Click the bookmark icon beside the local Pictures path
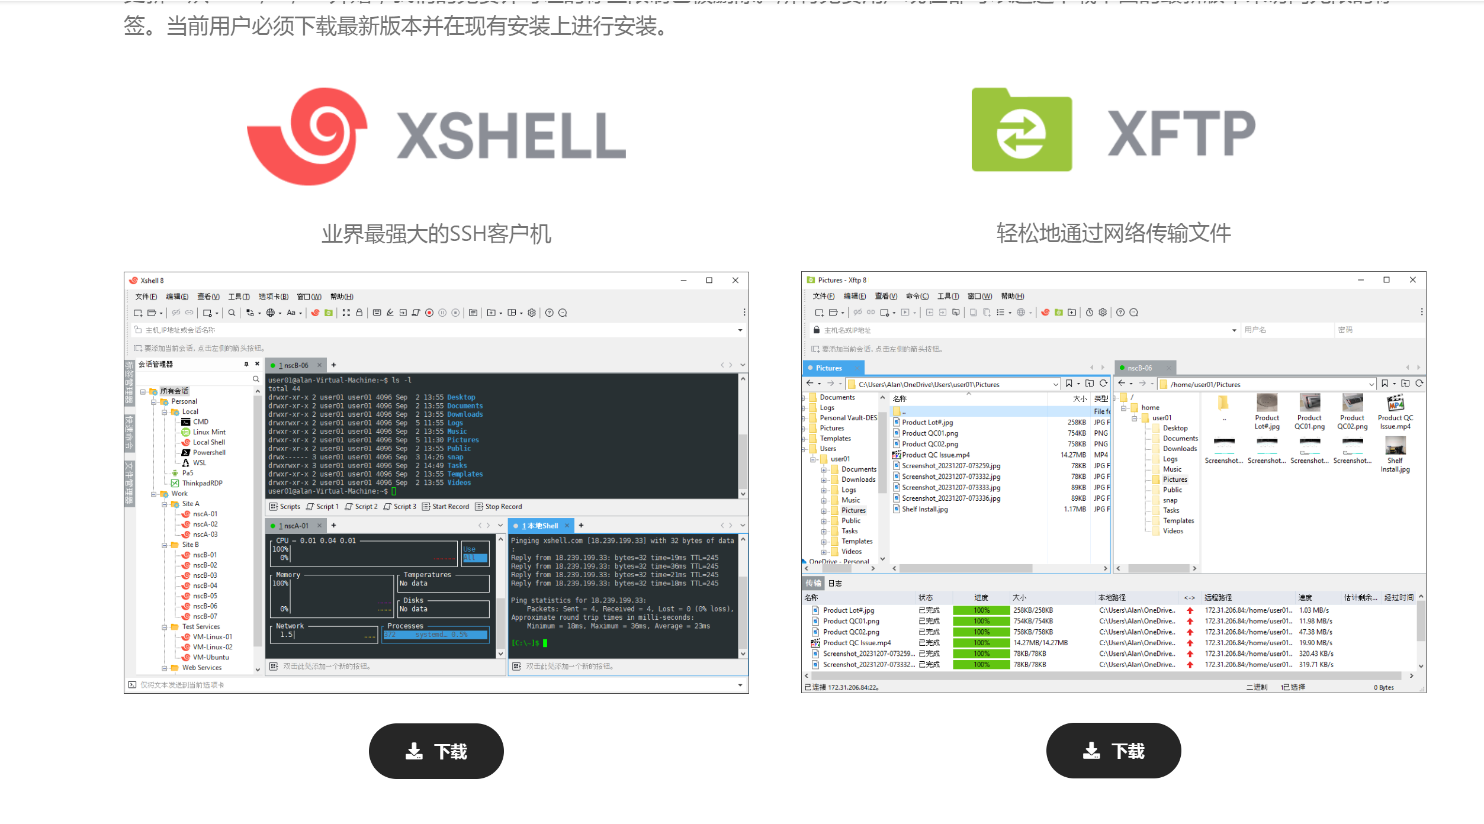This screenshot has height=824, width=1484. click(1069, 384)
